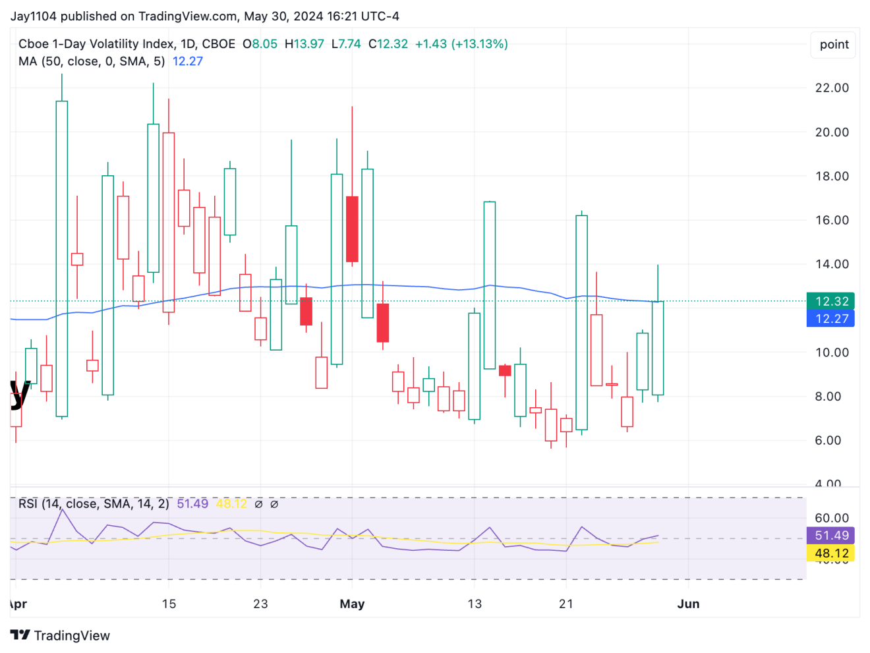Click the blue 12.27 MA label on axis
Screen dimensions: 870x653
click(830, 319)
